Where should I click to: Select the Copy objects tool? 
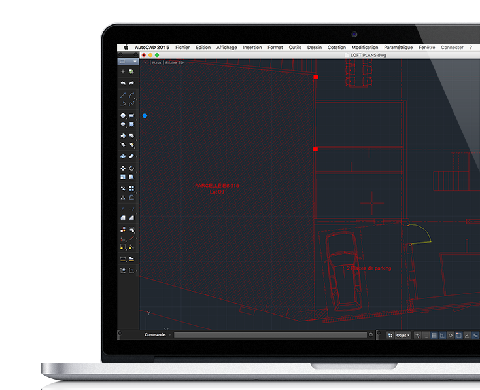123,188
